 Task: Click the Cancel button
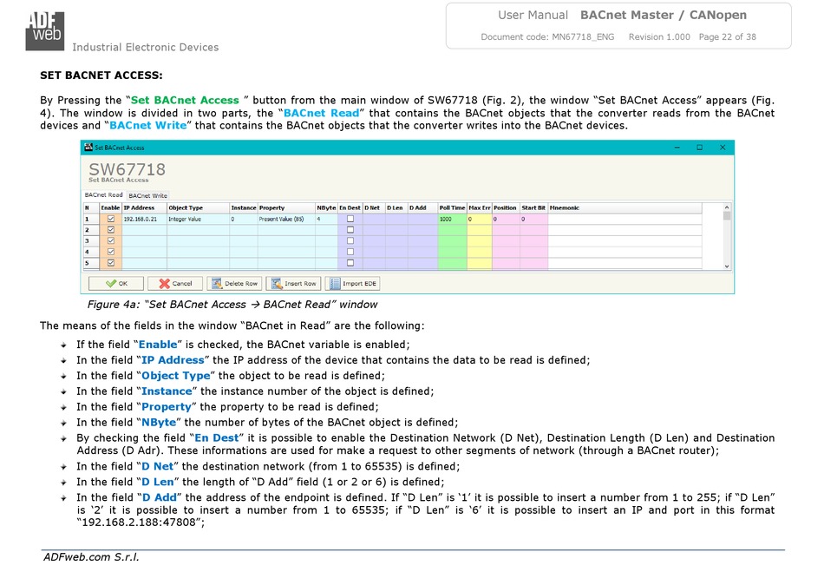175,283
